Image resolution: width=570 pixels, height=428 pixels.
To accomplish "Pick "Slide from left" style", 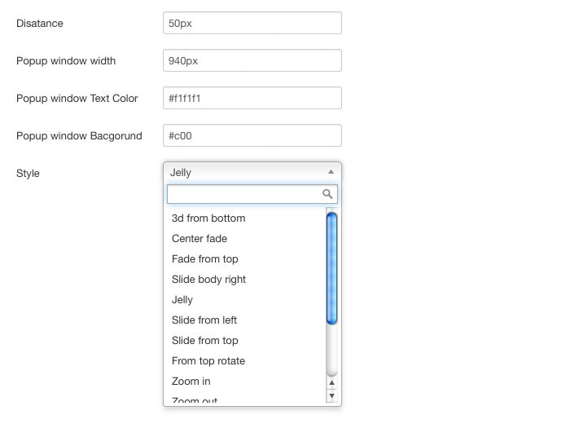I will pyautogui.click(x=204, y=320).
